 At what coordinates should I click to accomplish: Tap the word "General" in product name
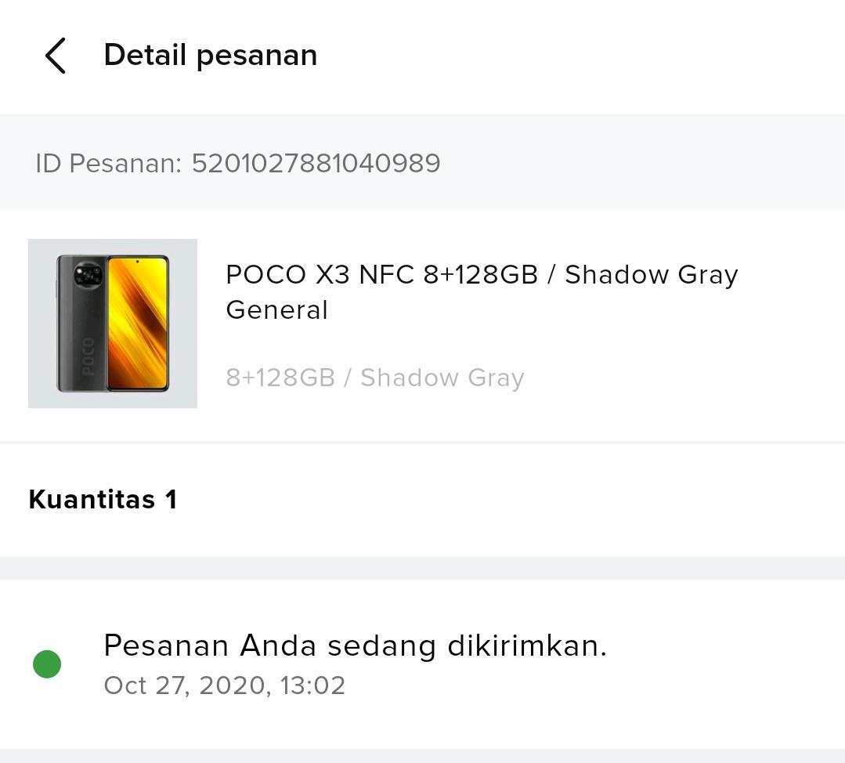pyautogui.click(x=276, y=310)
